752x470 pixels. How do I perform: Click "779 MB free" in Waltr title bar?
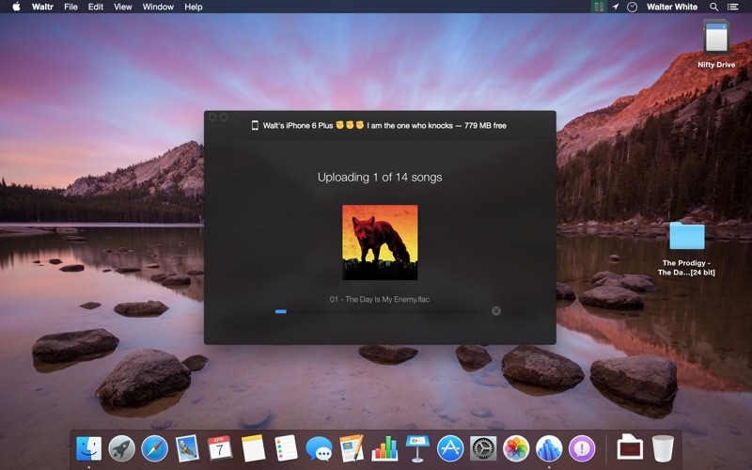(485, 126)
